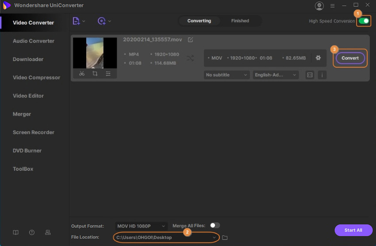This screenshot has height=246, width=376.
Task: Open the output folder icon
Action: pos(225,238)
